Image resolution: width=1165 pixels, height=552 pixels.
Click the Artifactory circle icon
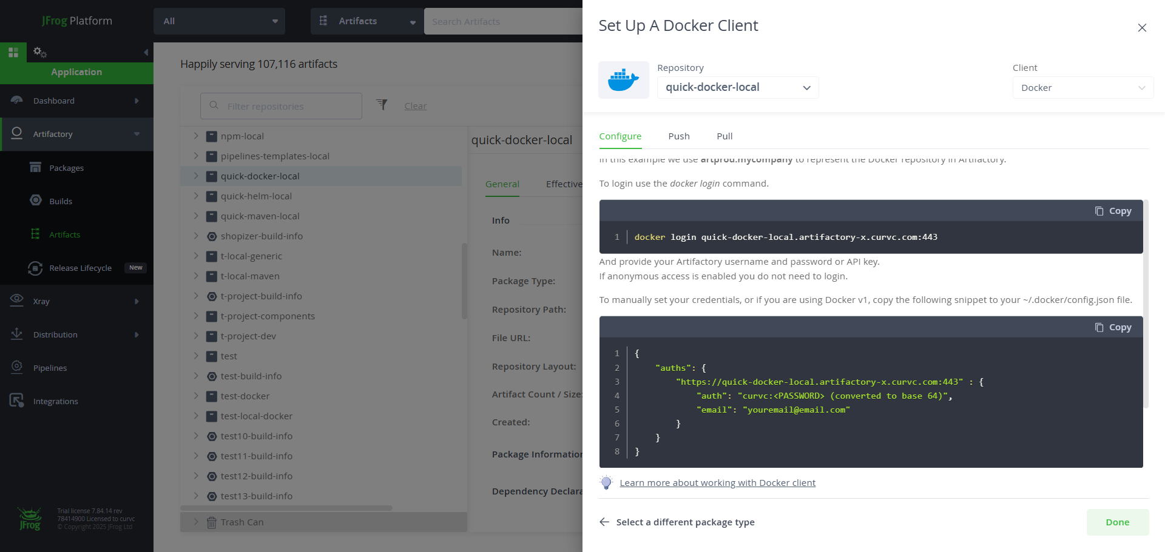(x=17, y=133)
